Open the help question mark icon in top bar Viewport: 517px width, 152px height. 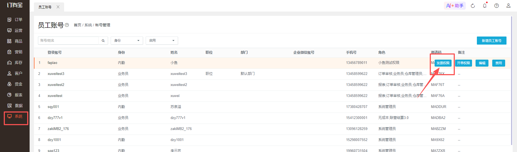(497, 6)
